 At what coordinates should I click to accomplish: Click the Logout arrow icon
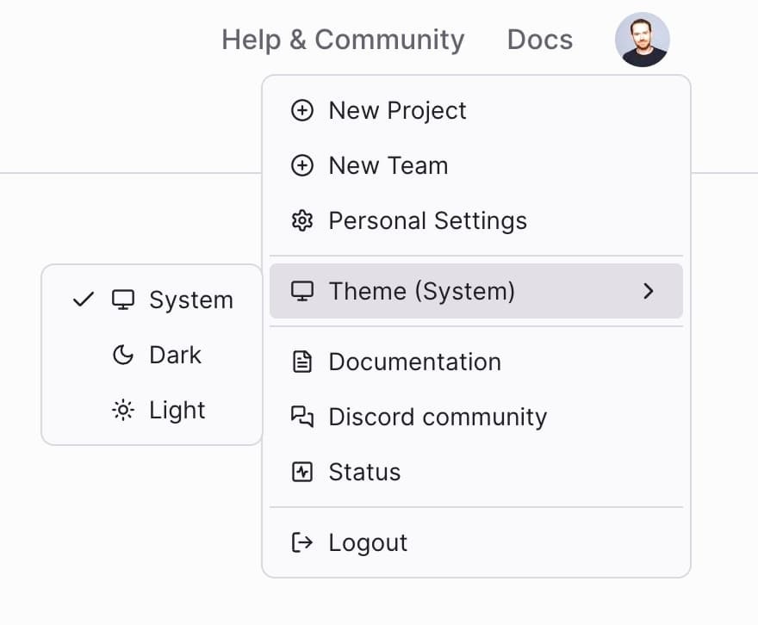tap(302, 542)
